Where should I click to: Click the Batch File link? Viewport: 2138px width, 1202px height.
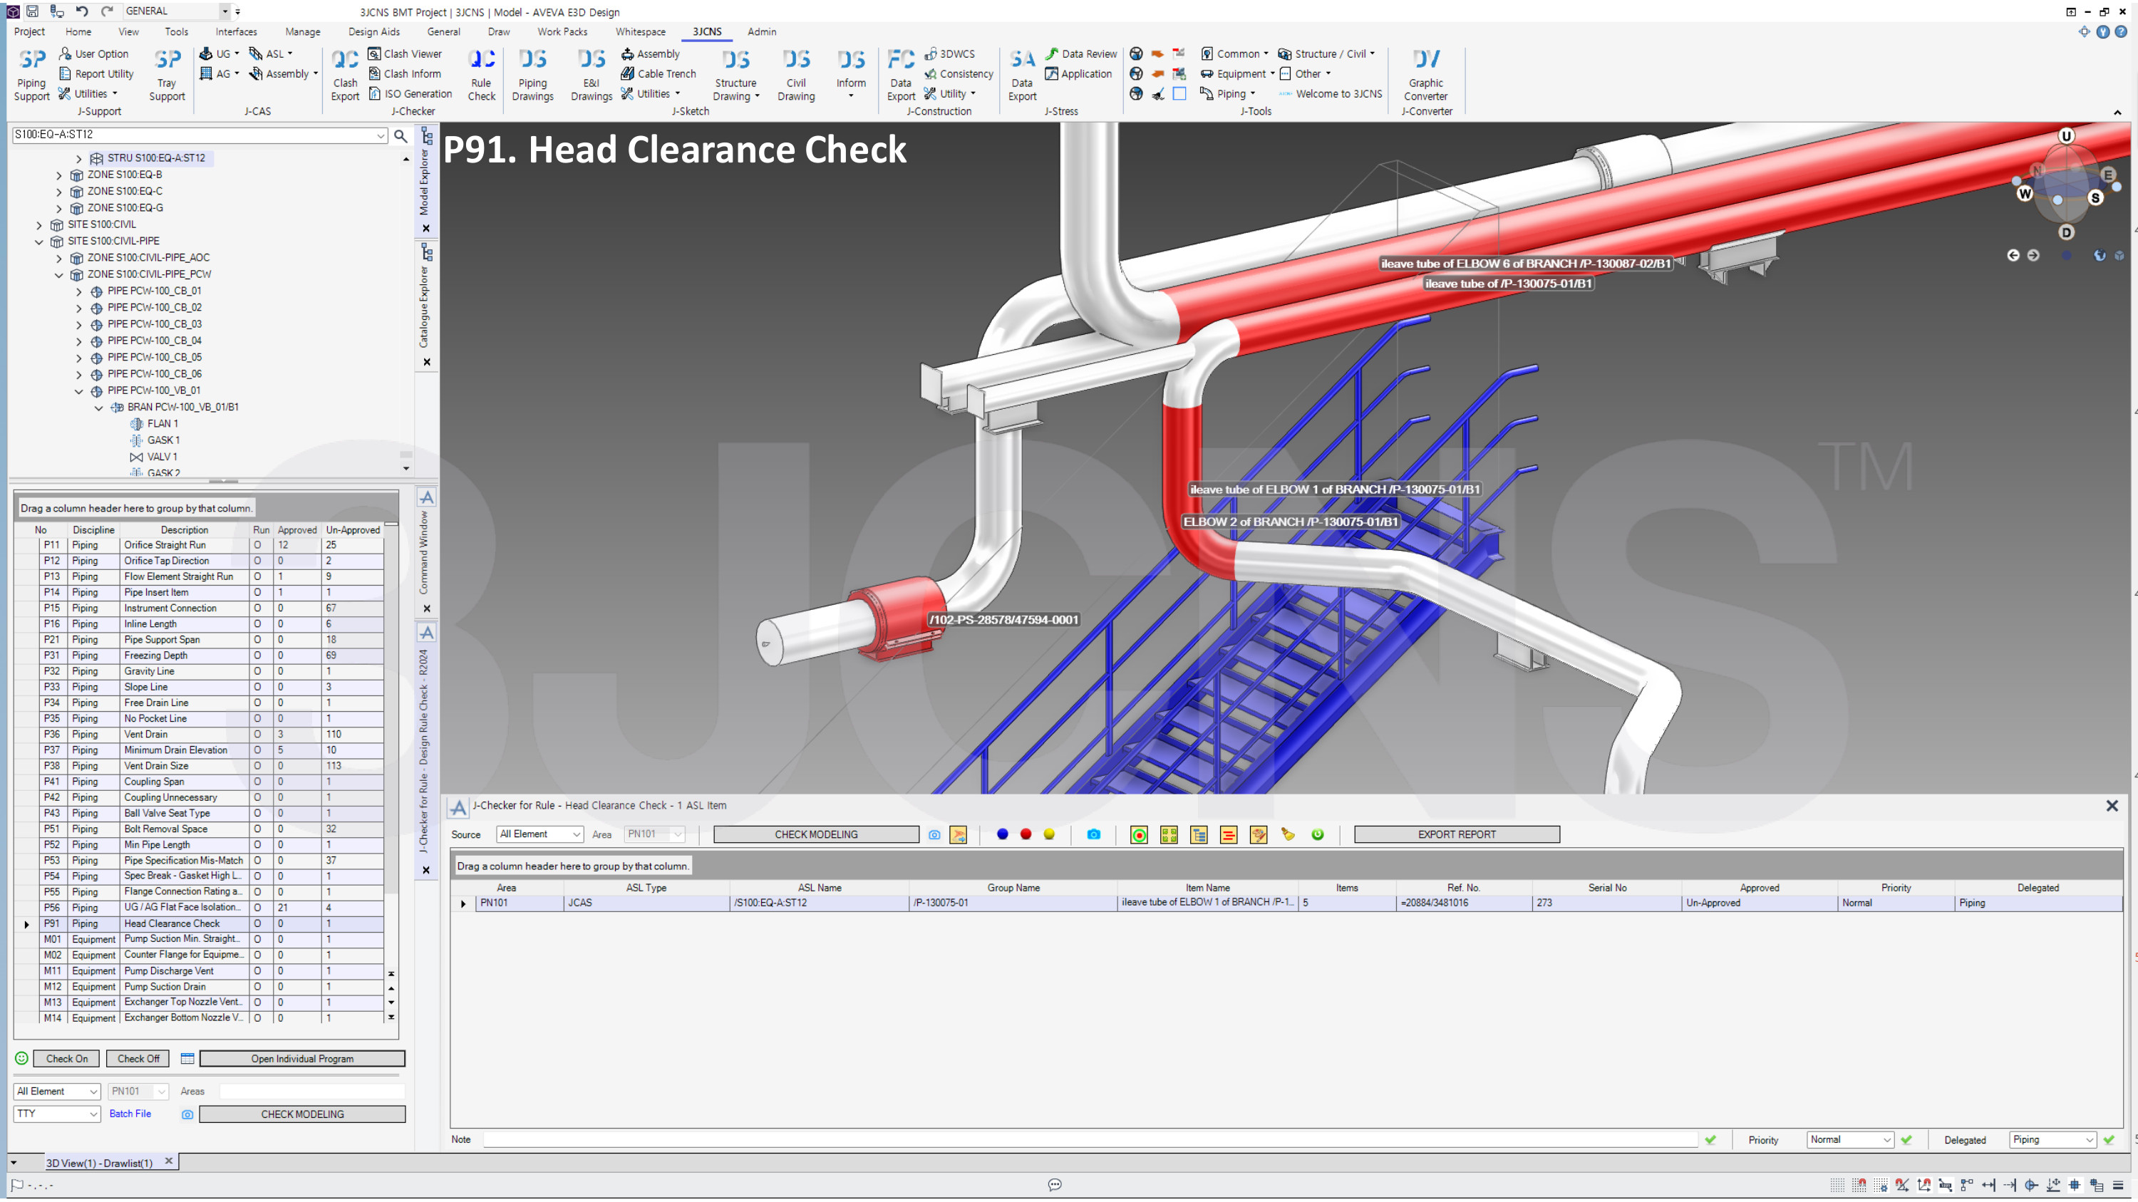[x=130, y=1114]
